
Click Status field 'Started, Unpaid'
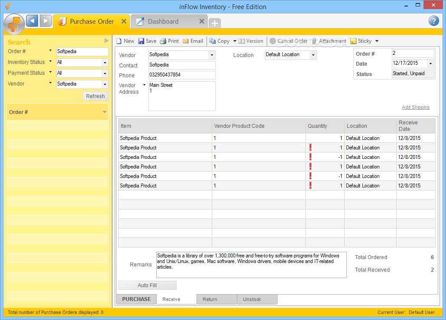(413, 73)
